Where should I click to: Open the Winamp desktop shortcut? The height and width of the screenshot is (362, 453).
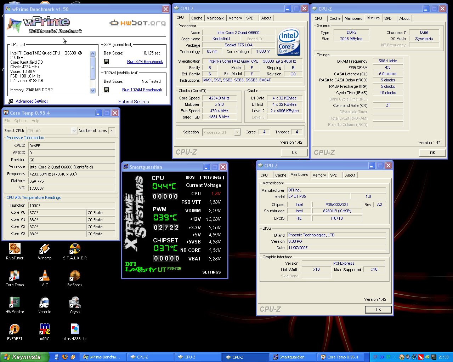coord(45,248)
